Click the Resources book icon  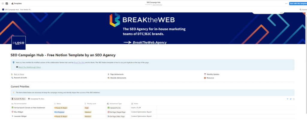(205, 78)
